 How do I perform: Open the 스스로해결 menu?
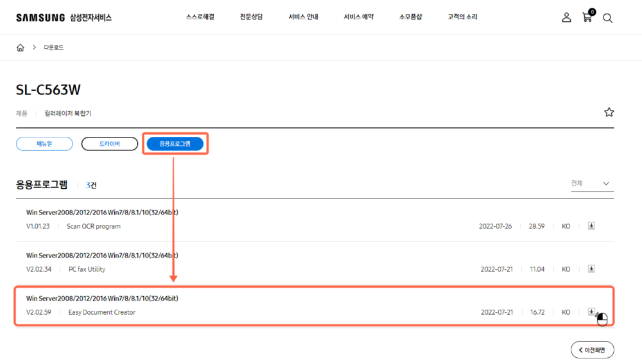click(x=200, y=17)
